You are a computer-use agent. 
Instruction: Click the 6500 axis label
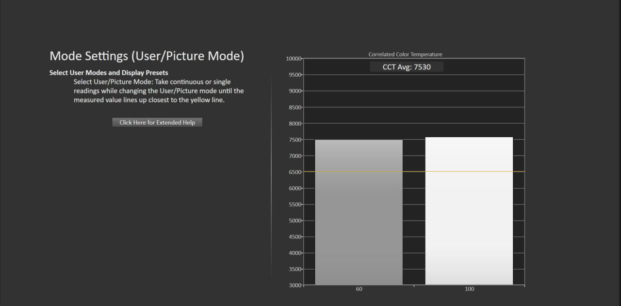click(294, 172)
